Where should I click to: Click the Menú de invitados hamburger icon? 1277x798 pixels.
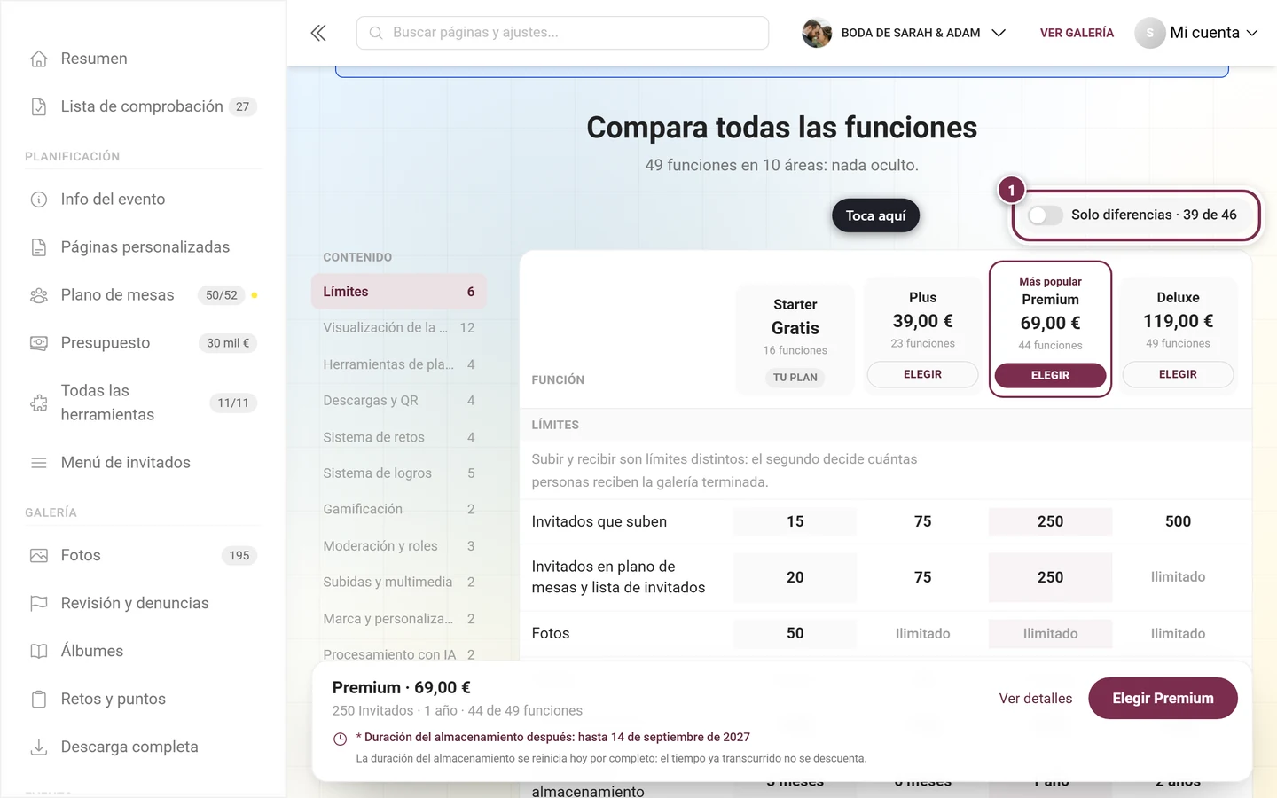click(x=39, y=463)
